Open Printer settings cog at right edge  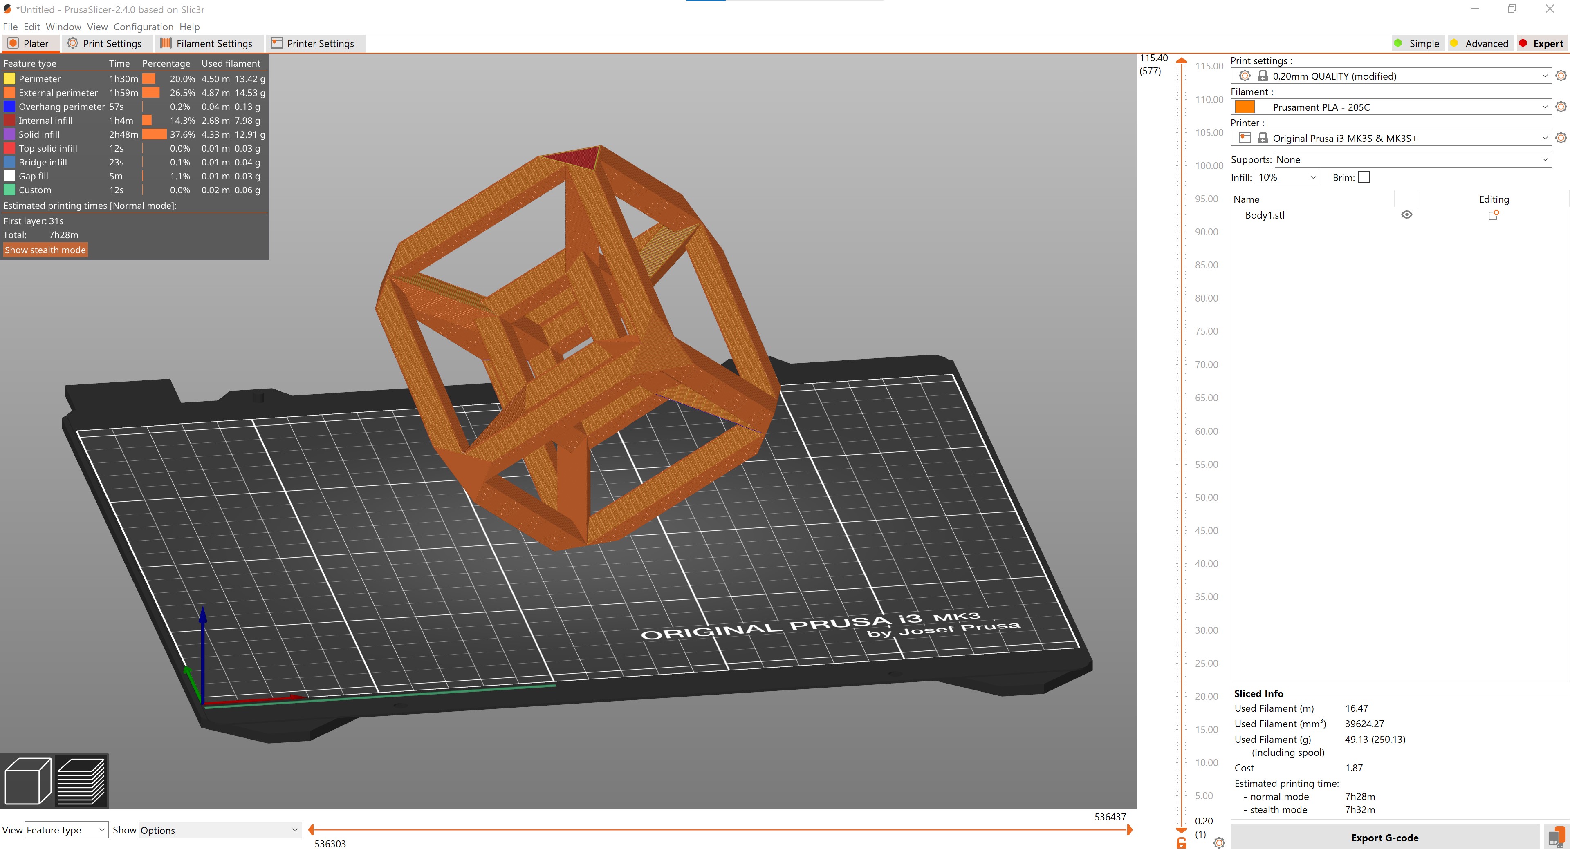point(1560,138)
